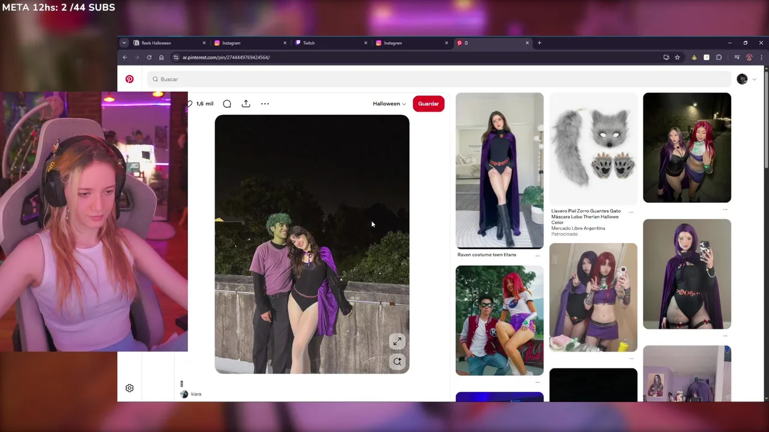
Task: Open the Robin and Starfire couple pin
Action: click(x=499, y=320)
